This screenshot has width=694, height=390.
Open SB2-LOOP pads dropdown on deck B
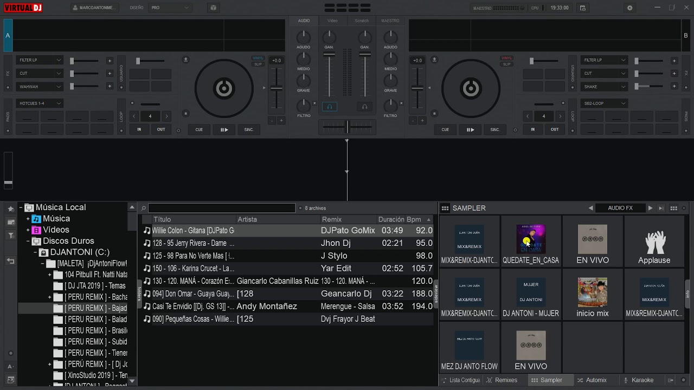tap(604, 103)
